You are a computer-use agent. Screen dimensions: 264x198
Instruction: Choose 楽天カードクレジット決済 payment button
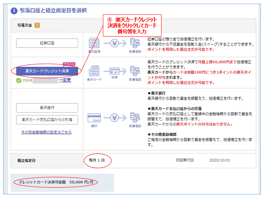(47, 70)
